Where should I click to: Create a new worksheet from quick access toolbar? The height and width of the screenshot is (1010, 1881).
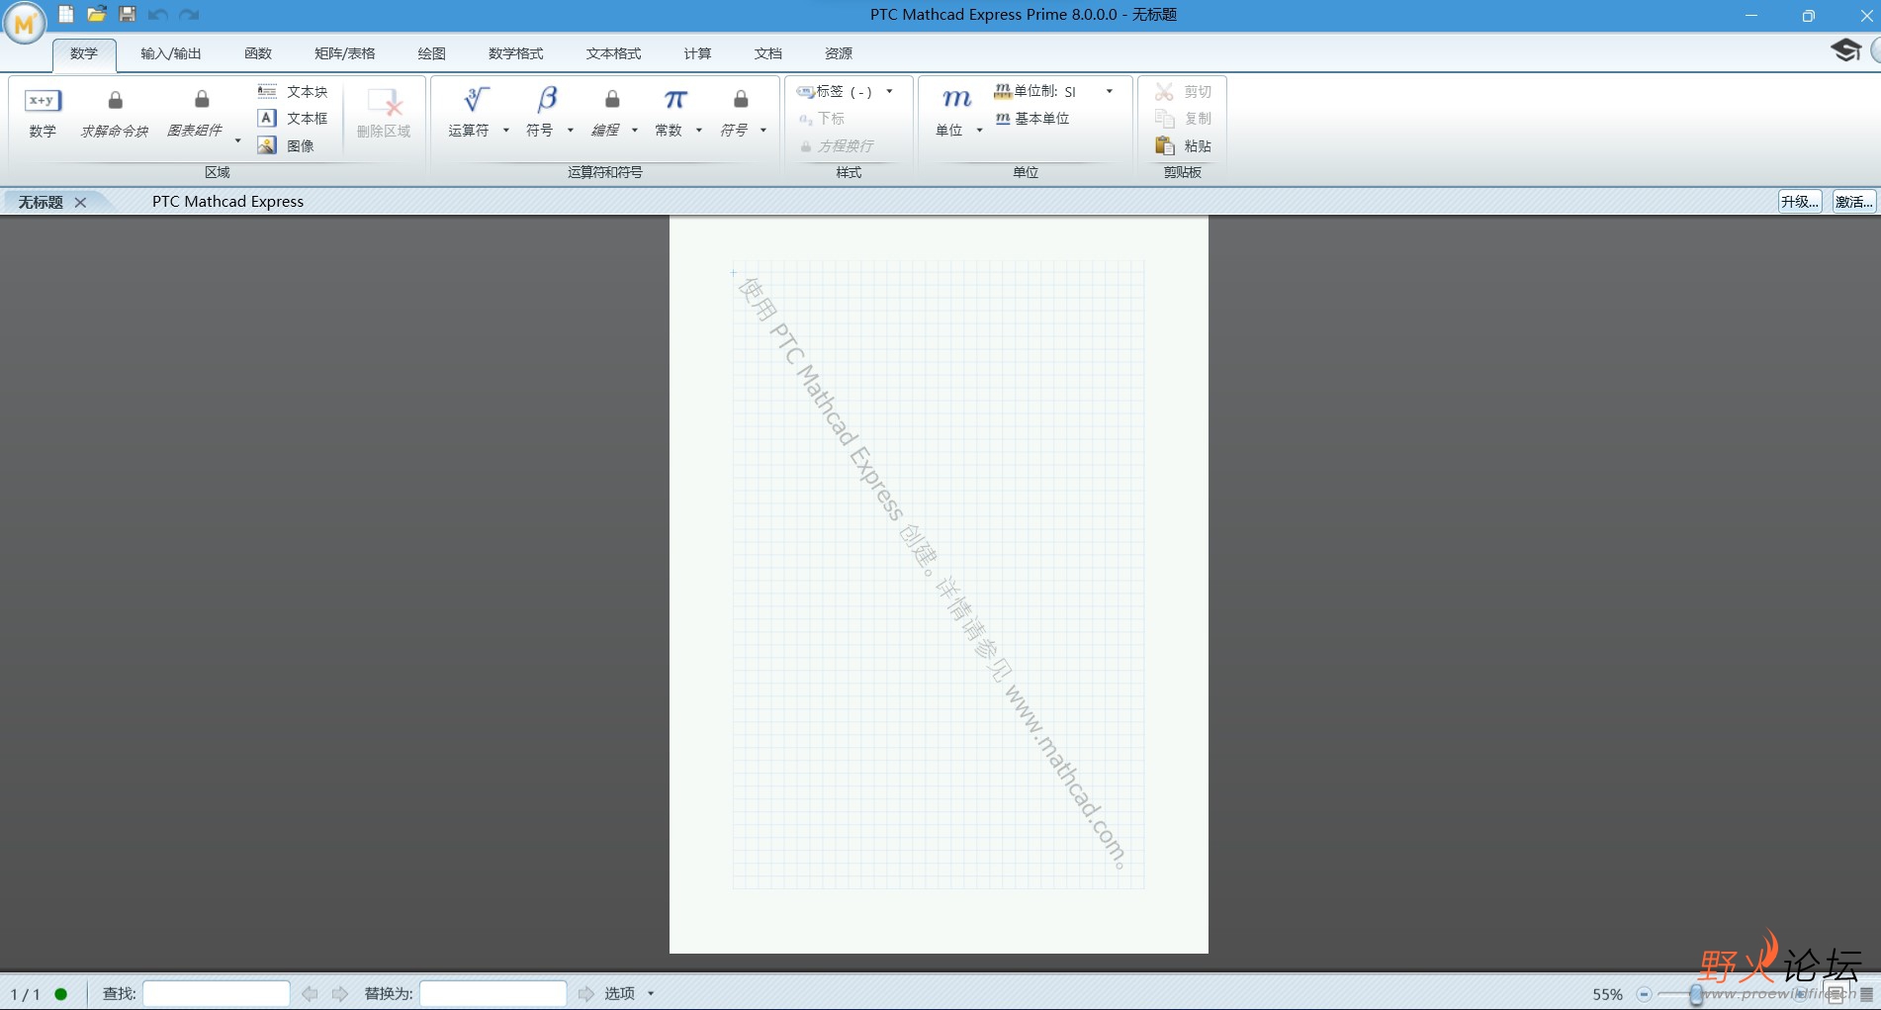pos(66,14)
